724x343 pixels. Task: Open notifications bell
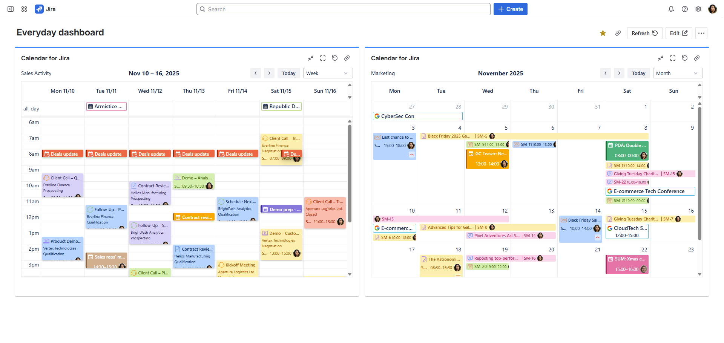(671, 9)
